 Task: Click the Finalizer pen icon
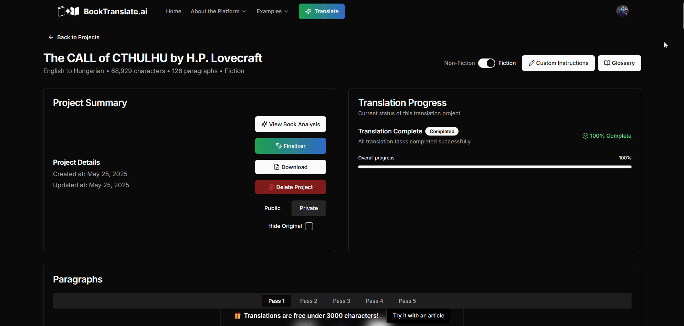pos(279,146)
